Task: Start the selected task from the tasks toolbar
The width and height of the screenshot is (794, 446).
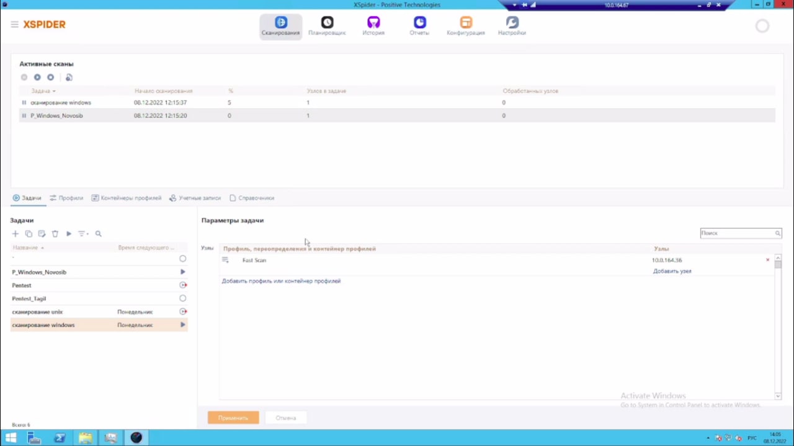Action: pos(69,234)
